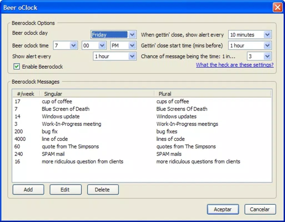Click Blue Screens Of Death plural cell

[x=182, y=109]
